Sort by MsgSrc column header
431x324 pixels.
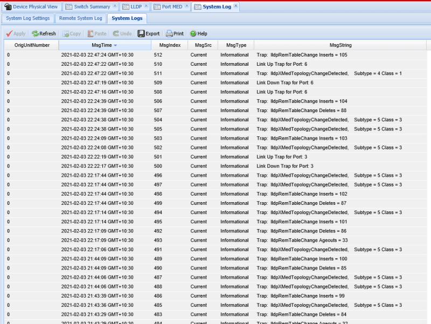[x=203, y=45]
